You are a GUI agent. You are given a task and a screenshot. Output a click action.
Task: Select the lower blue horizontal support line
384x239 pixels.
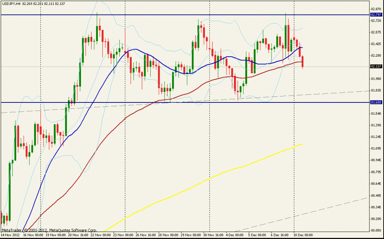[225, 102]
